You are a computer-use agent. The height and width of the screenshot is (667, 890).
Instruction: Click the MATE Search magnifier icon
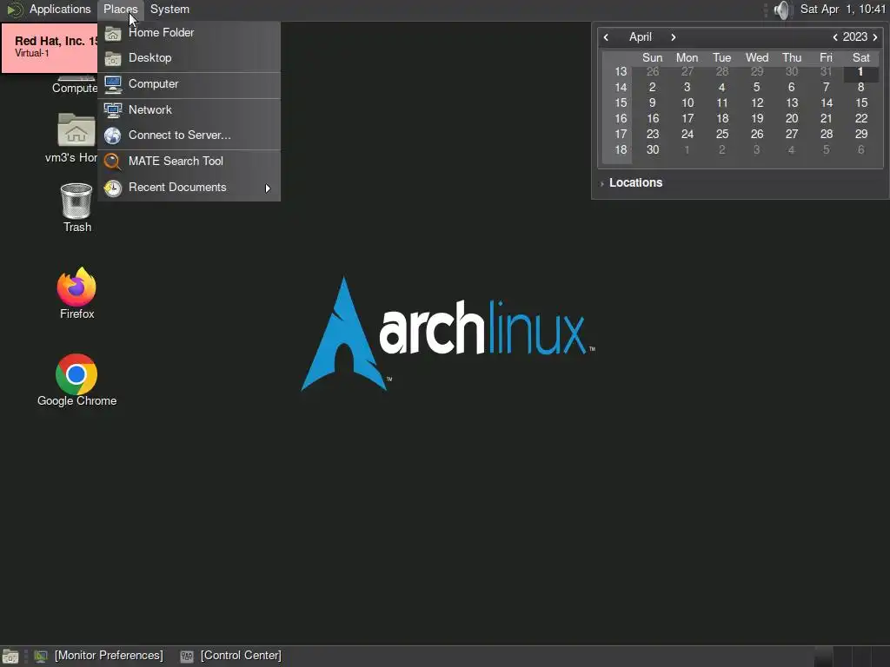click(113, 162)
